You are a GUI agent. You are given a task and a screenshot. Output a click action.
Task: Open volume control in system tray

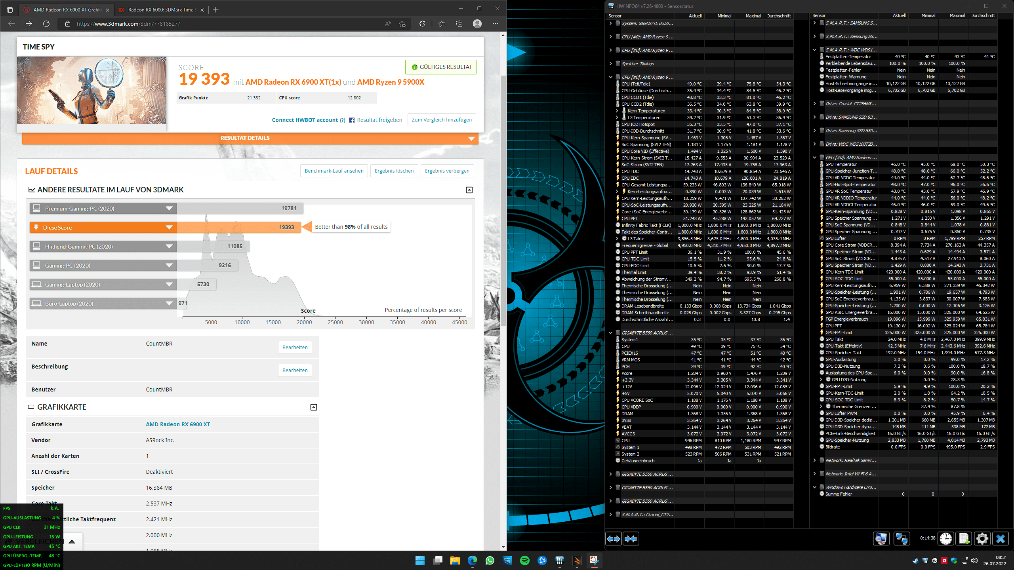[x=974, y=560]
